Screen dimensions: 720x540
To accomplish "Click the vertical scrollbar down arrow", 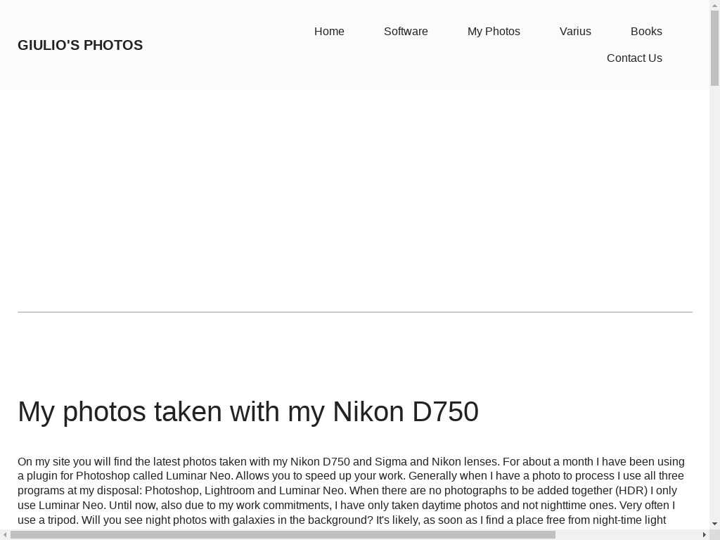I will point(714,524).
